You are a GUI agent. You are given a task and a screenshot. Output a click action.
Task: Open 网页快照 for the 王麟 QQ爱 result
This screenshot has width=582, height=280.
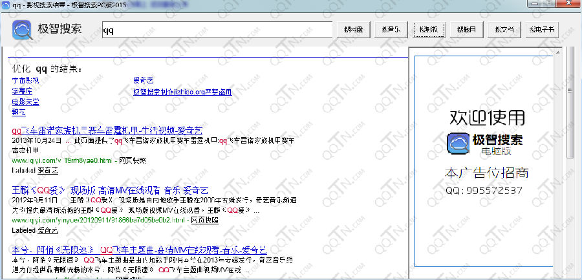point(205,221)
